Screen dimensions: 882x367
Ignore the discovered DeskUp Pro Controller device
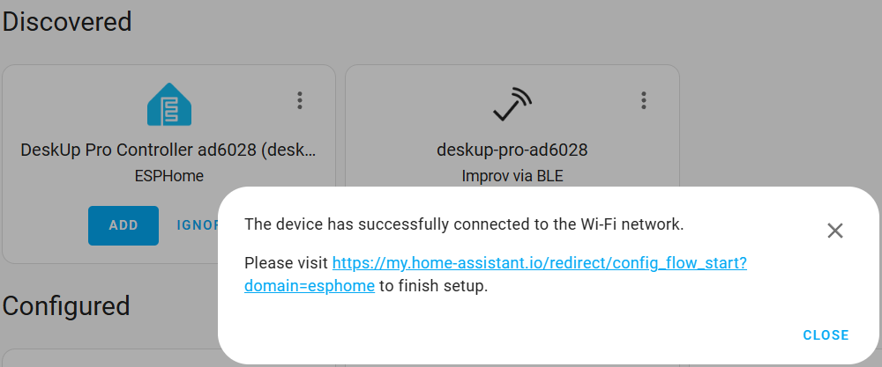tap(198, 225)
